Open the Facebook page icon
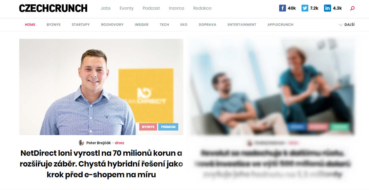This screenshot has width=369, height=190. pyautogui.click(x=282, y=8)
